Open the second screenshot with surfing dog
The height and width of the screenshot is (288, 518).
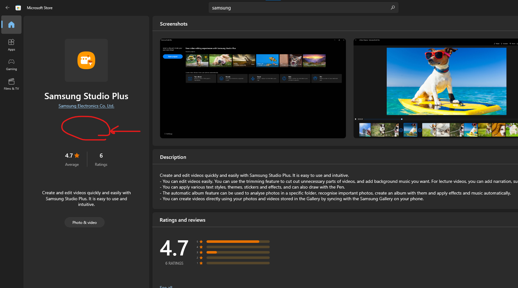click(x=436, y=88)
